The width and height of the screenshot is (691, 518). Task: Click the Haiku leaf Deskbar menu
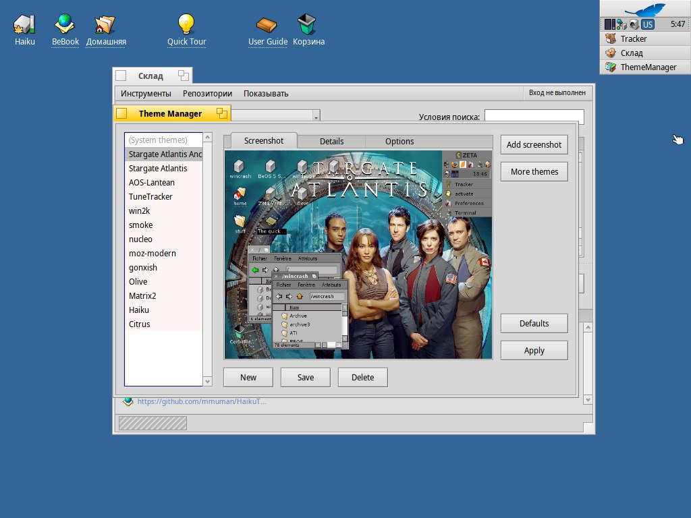click(645, 9)
